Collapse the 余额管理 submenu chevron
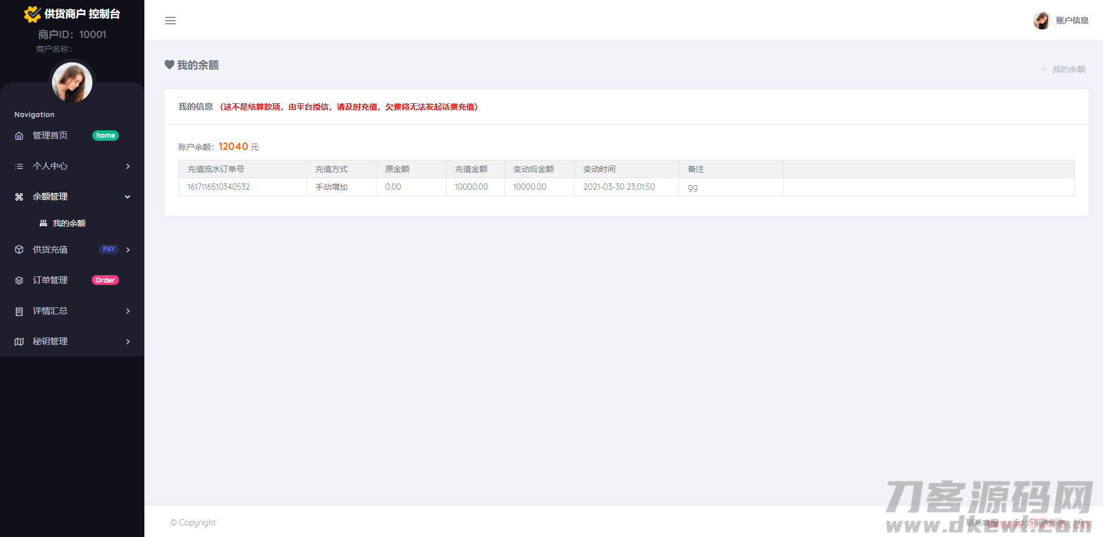Viewport: 1103px width, 537px height. click(x=128, y=197)
